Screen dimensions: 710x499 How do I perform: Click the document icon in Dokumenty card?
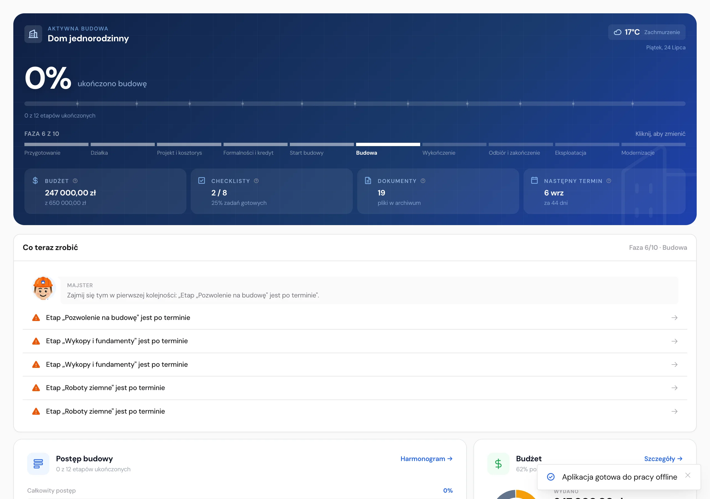coord(368,180)
